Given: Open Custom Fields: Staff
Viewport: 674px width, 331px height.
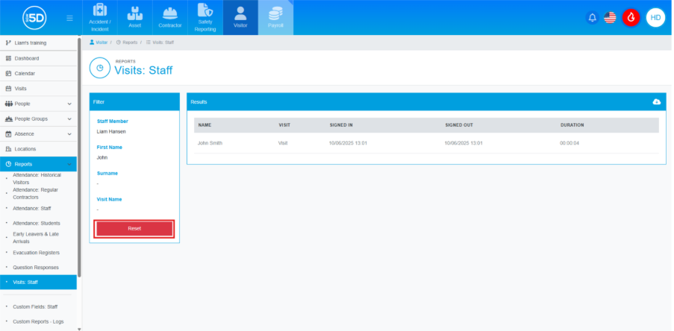Looking at the screenshot, I should tap(35, 307).
